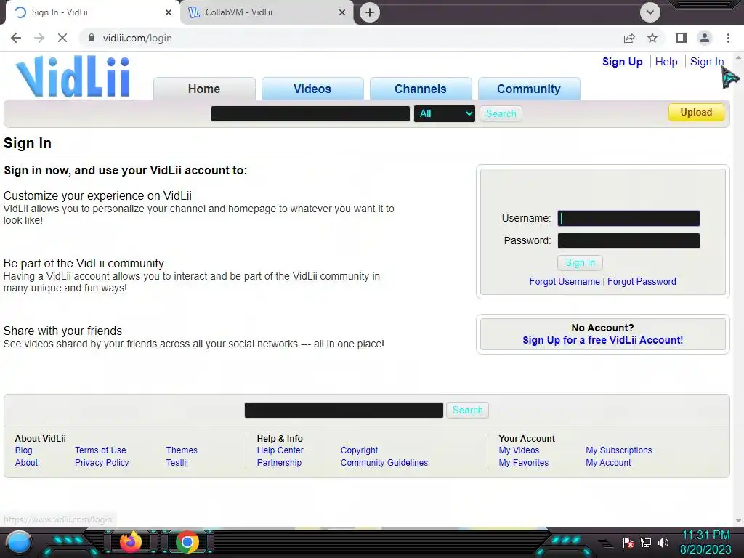Image resolution: width=744 pixels, height=558 pixels.
Task: Launch Firefox from the taskbar
Action: coord(130,542)
